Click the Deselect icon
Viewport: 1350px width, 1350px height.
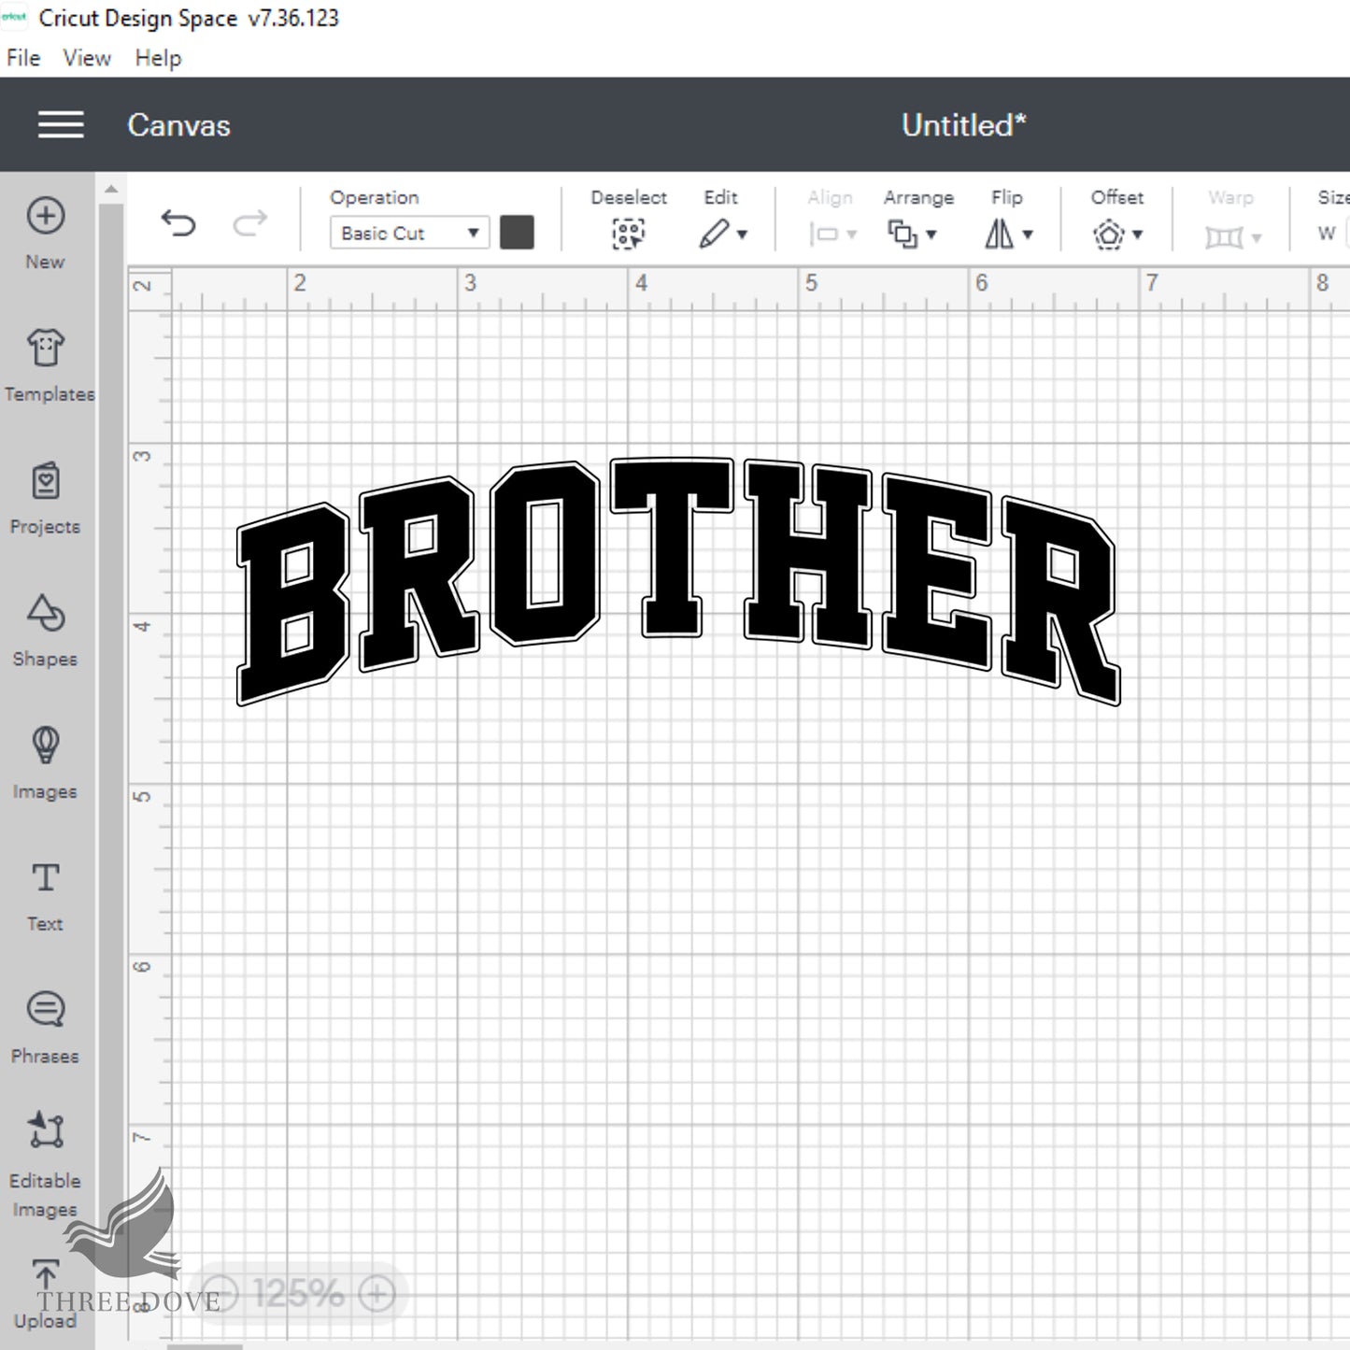click(628, 234)
